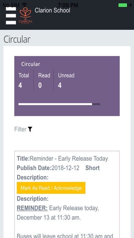Screen dimensions: 134x238
Task: Tap the Wi-Fi status icon
Action: (24, 5)
